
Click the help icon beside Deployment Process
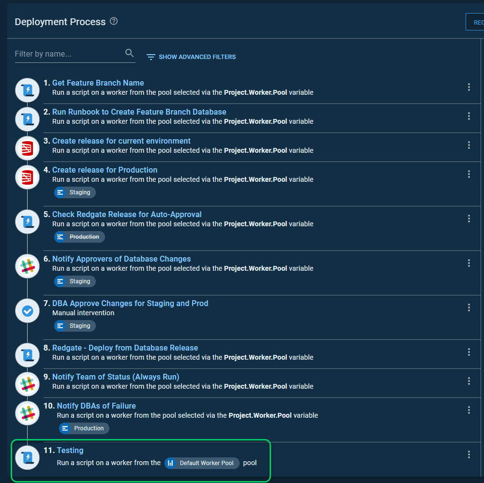[114, 21]
